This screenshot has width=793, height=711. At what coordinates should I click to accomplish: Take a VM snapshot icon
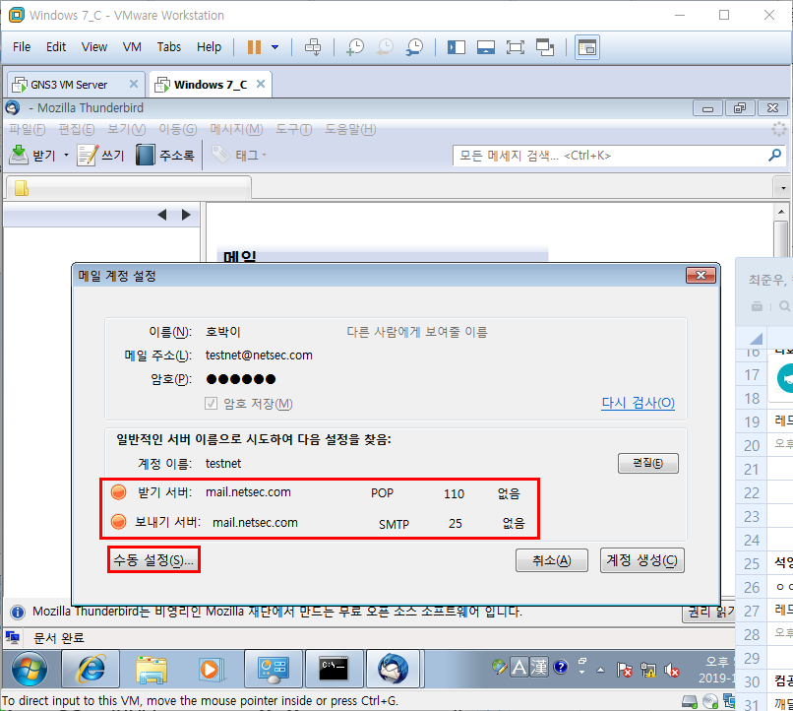point(355,47)
